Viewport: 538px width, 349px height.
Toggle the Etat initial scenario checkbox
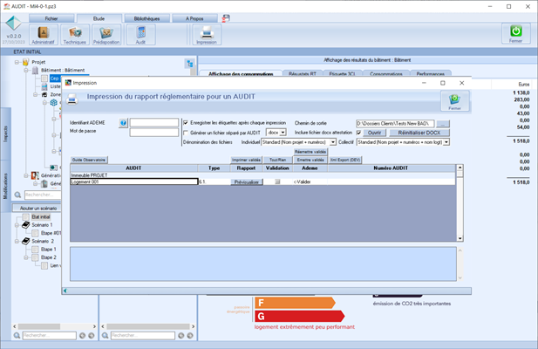26,217
